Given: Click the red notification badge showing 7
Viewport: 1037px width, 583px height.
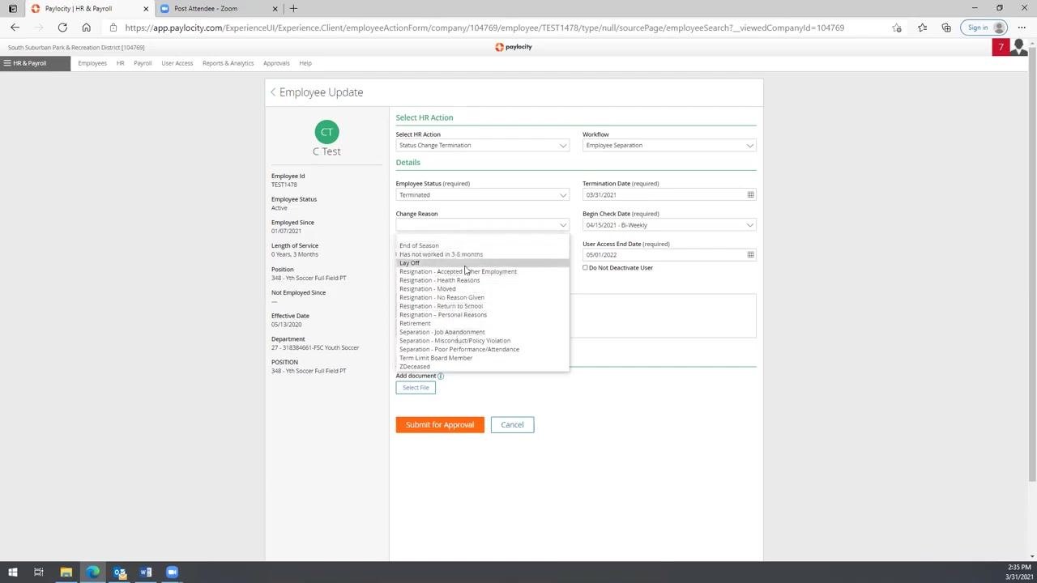Looking at the screenshot, I should click(x=1001, y=47).
